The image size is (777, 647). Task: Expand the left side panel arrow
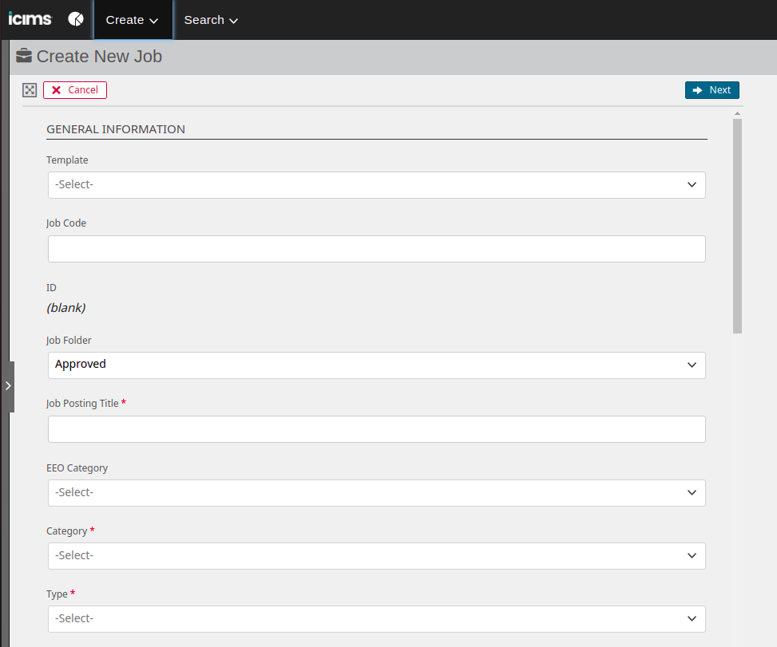click(x=8, y=386)
